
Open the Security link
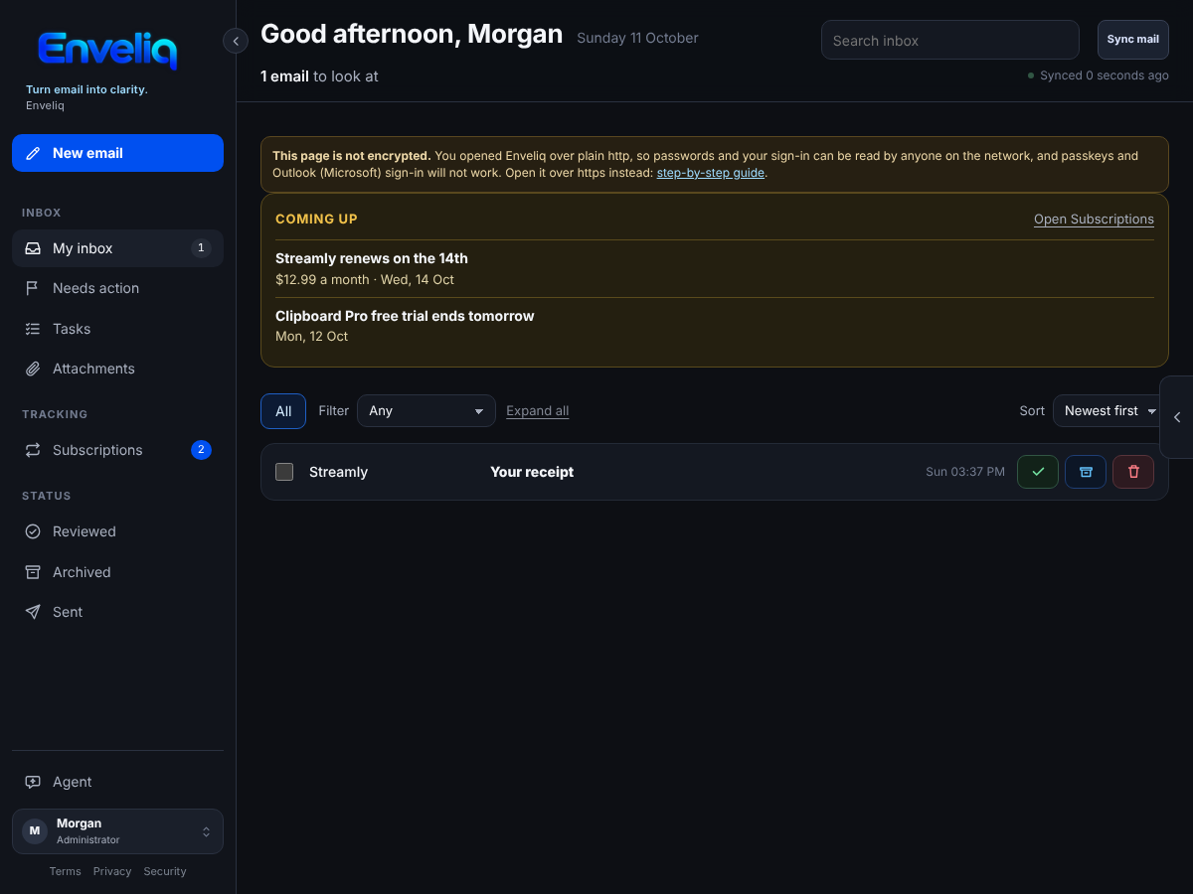click(165, 871)
